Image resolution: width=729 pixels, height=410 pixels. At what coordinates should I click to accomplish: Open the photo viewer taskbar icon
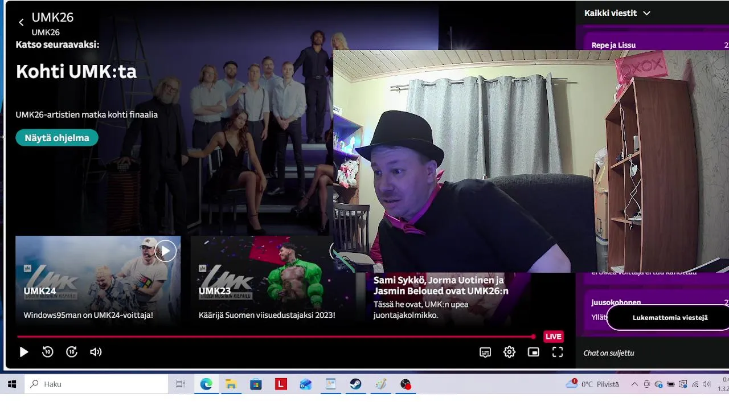(x=331, y=384)
